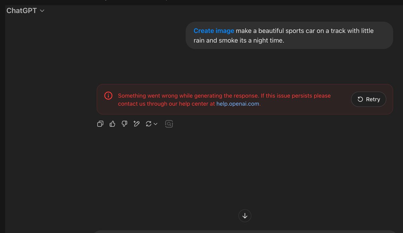Give the response a thumbs up
This screenshot has height=233, width=403.
tap(112, 124)
